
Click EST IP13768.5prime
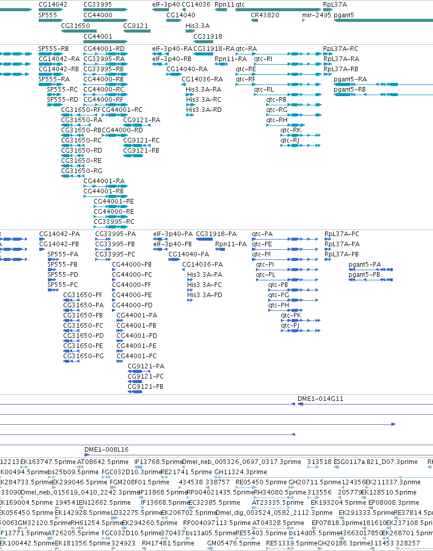click(138, 467)
